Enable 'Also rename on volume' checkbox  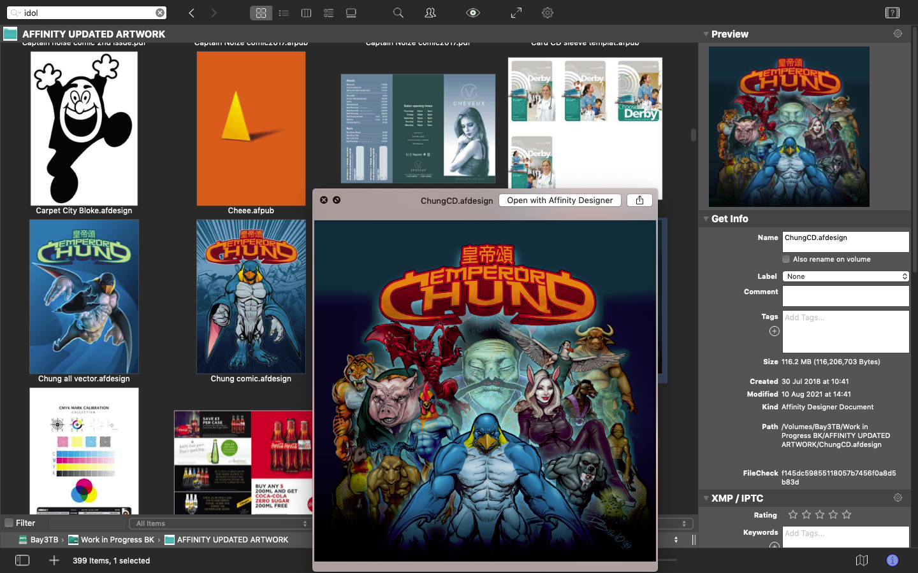(787, 259)
